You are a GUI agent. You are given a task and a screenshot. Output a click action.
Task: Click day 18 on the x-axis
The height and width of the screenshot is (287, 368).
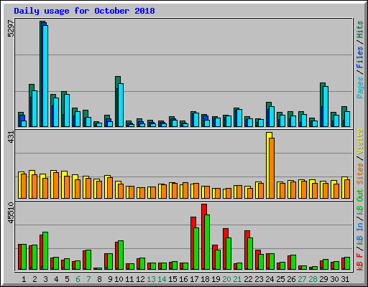point(205,279)
